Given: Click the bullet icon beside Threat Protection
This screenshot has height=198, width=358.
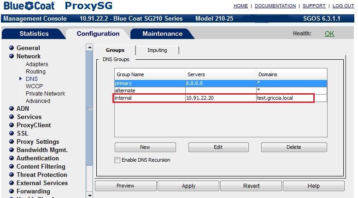Looking at the screenshot, I should pyautogui.click(x=12, y=175).
